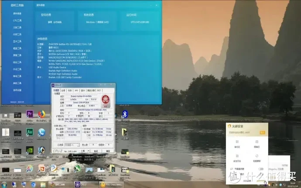Click the NVMe SAMSUNG disk device row

(76, 61)
